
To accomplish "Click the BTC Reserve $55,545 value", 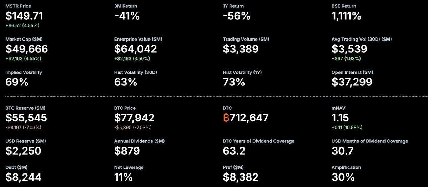I will [x=26, y=118].
